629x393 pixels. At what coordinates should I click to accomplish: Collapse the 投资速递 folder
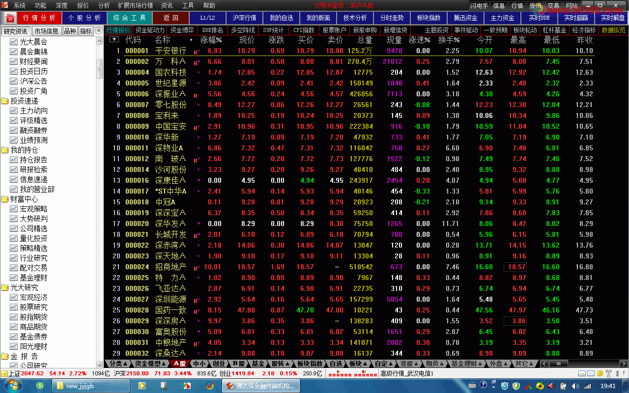[x=5, y=101]
